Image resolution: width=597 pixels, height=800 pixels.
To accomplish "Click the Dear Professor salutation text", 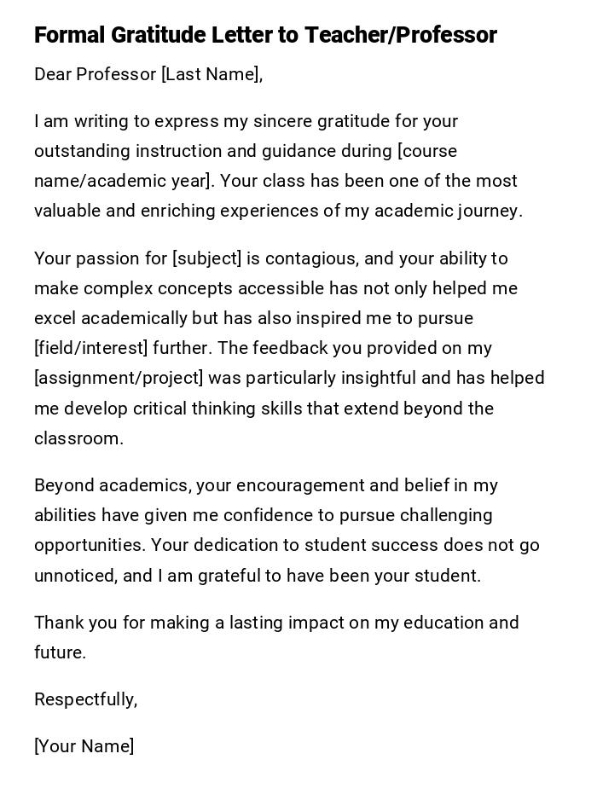I will 95,74.
